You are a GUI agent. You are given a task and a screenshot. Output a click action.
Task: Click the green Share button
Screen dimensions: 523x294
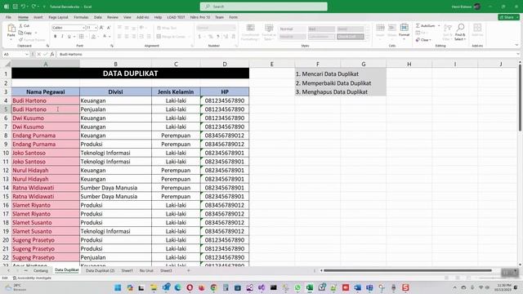pos(508,17)
